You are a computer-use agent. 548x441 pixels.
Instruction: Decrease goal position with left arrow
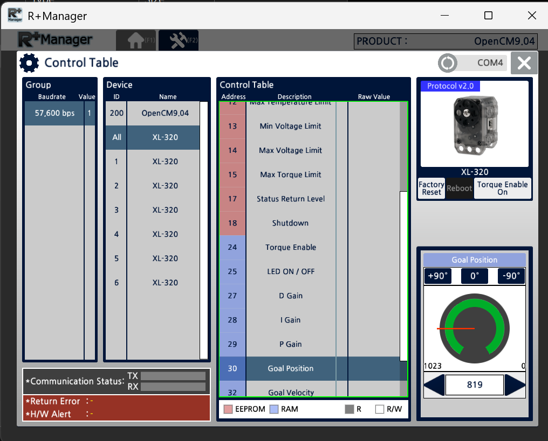[x=434, y=385]
